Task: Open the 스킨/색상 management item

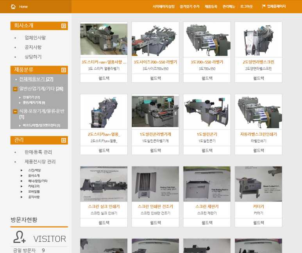Action: 34,170
